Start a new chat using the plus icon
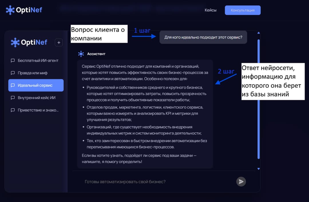The height and width of the screenshot is (202, 309). coord(59,42)
